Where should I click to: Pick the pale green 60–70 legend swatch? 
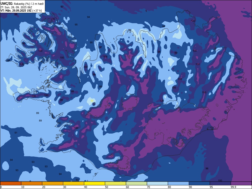tap(136, 183)
